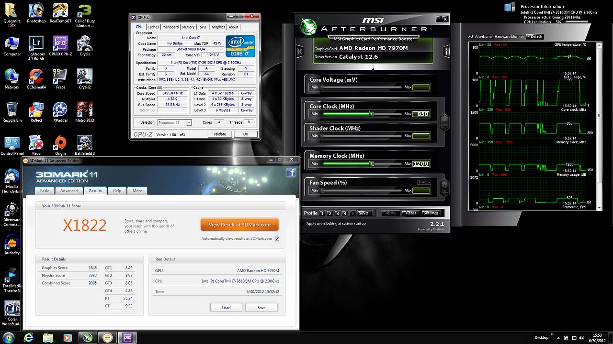Toggle the Fan Speed Auto button
613x344 pixels.
click(x=423, y=182)
